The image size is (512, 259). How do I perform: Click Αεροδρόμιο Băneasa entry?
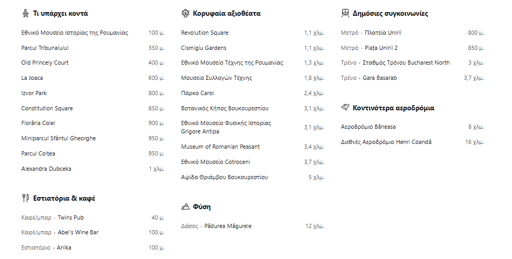click(368, 127)
